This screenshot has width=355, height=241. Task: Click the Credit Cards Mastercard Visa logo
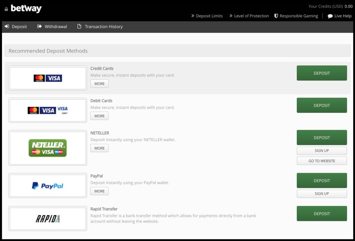tap(47, 78)
